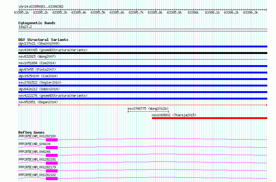
Task: Click the 63395.3k ruler label
Action: (x=60, y=13)
